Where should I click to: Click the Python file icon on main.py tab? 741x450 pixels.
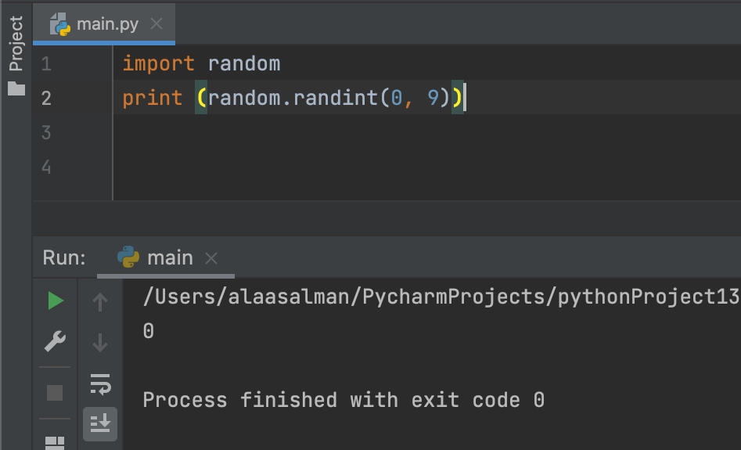point(60,24)
